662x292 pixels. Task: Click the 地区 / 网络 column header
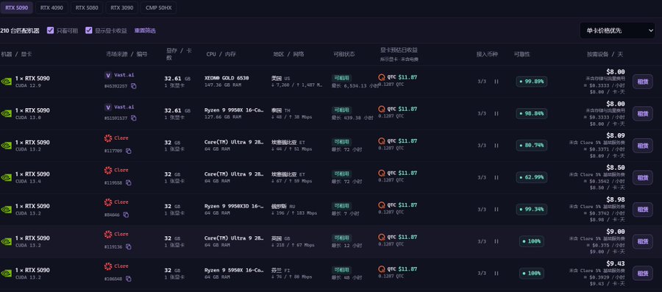click(289, 54)
